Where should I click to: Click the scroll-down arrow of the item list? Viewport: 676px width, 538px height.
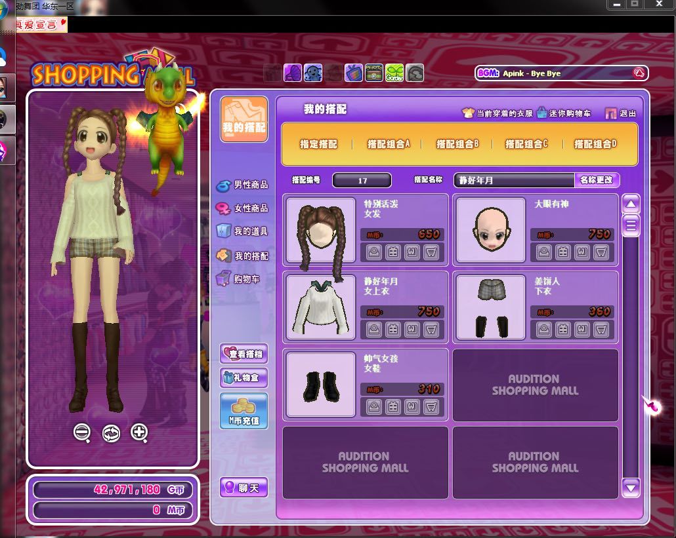[x=631, y=488]
